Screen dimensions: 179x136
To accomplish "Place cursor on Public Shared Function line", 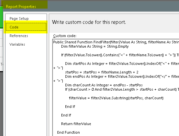I will click(116, 42).
